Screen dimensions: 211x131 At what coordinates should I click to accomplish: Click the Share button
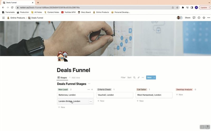[188, 18]
